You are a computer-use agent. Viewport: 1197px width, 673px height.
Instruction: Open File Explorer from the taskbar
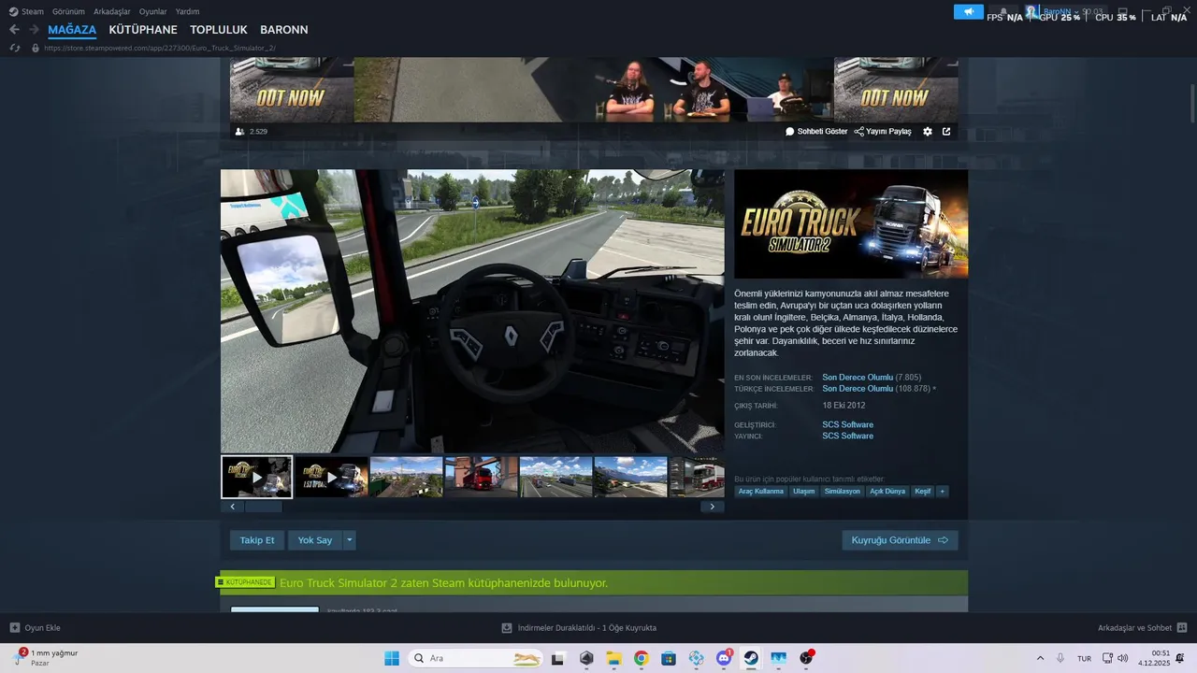(x=613, y=658)
